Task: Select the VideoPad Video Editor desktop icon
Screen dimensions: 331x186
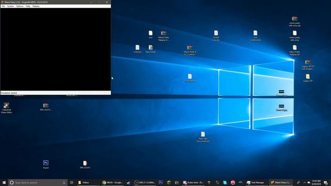Action: pos(6,108)
